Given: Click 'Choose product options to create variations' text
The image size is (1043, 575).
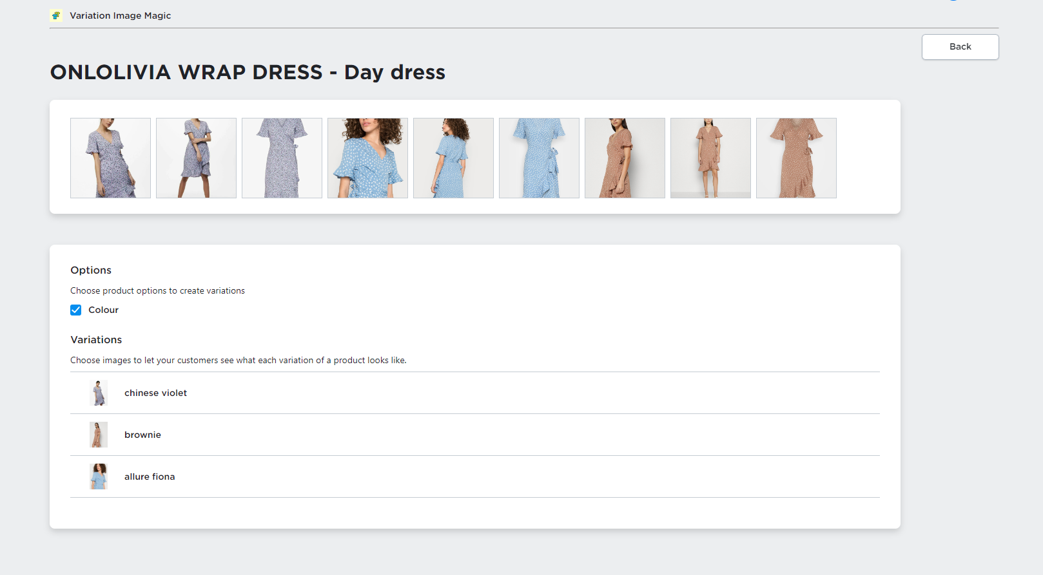Looking at the screenshot, I should (157, 291).
